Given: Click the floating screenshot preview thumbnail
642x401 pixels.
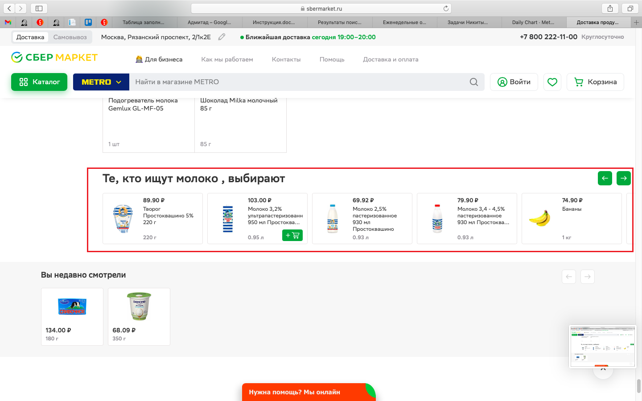Looking at the screenshot, I should (x=603, y=347).
